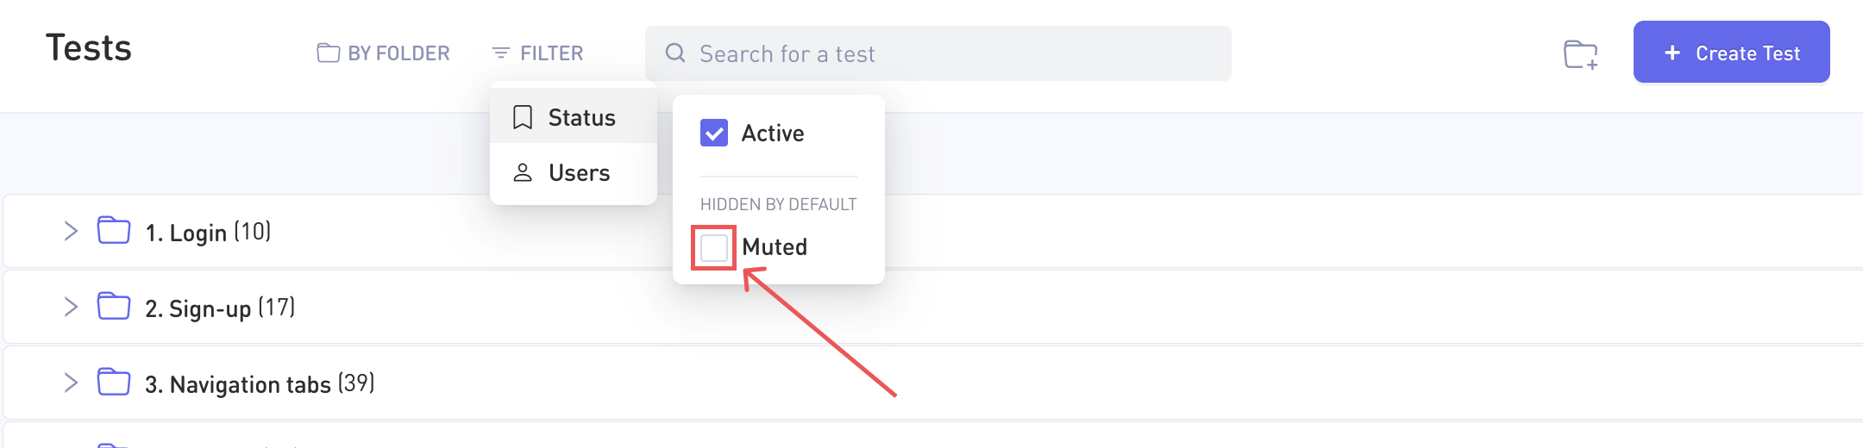Viewport: 1863px width, 448px height.
Task: Click the Login folder icon
Action: pyautogui.click(x=114, y=231)
